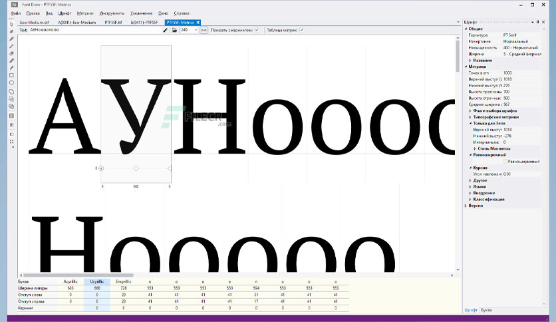This screenshot has height=322, width=556.
Task: Collapse the Метрики section
Action: [466, 67]
